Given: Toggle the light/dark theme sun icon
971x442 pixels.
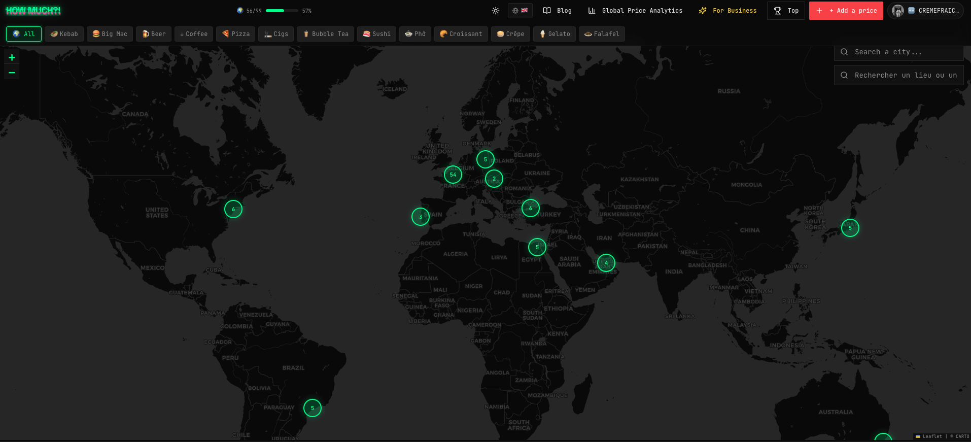Looking at the screenshot, I should point(496,11).
